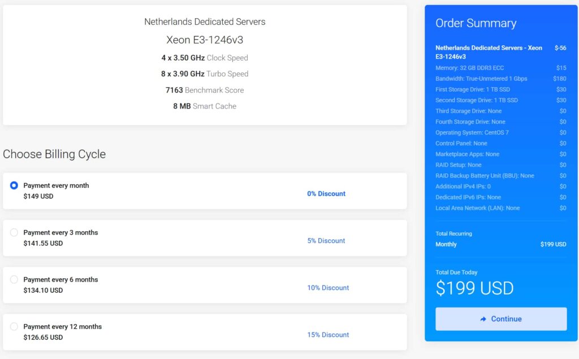This screenshot has height=359, width=579.
Task: Select the Payment every 6 months radio
Action: (x=14, y=279)
